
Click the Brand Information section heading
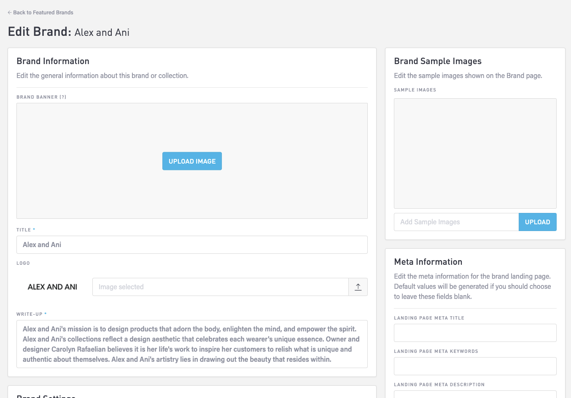point(53,61)
